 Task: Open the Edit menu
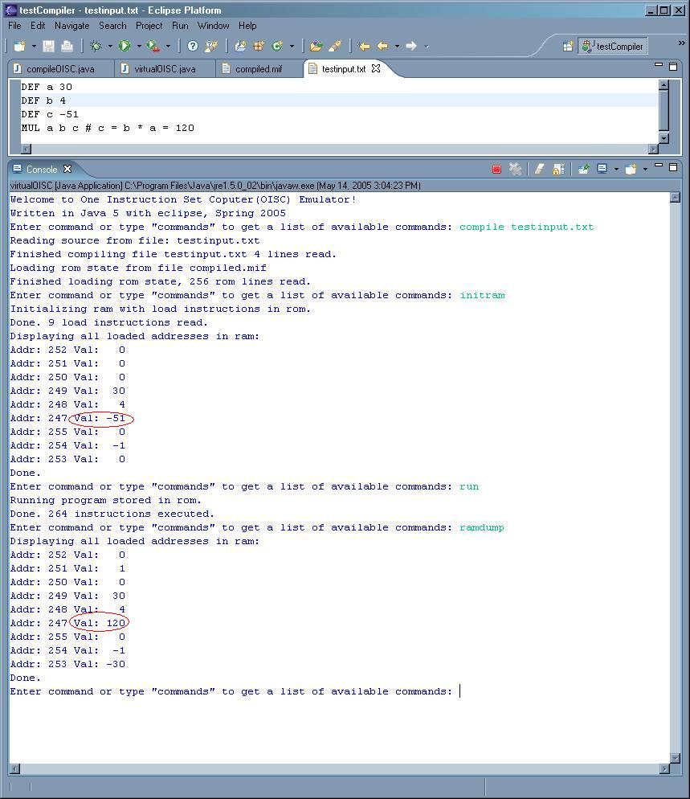click(38, 26)
